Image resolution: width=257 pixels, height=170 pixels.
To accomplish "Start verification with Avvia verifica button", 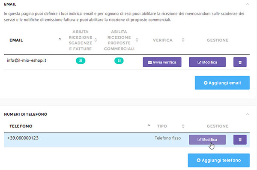I will tap(162, 62).
